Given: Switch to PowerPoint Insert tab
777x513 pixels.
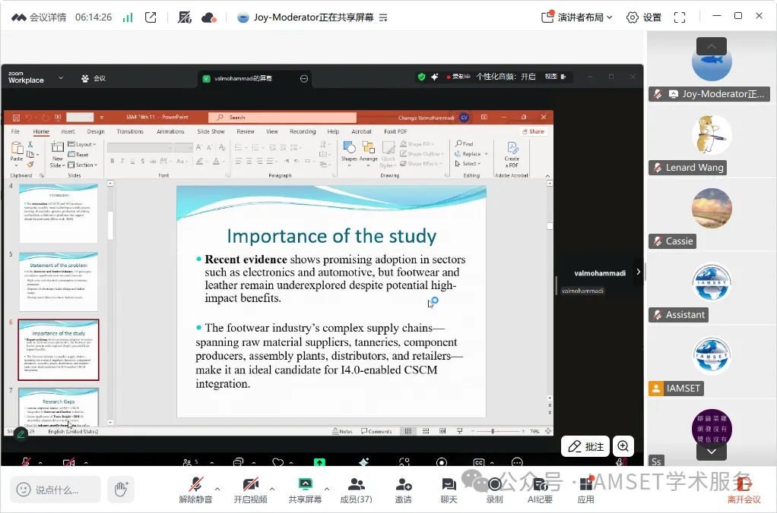Looking at the screenshot, I should pos(68,131).
